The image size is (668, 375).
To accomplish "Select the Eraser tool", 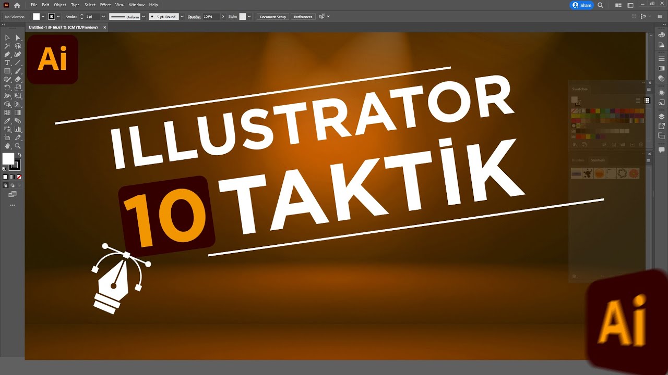I will (x=18, y=79).
